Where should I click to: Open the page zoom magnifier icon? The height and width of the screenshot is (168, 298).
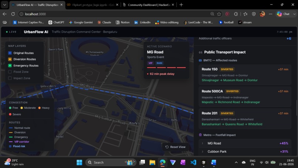point(212,14)
